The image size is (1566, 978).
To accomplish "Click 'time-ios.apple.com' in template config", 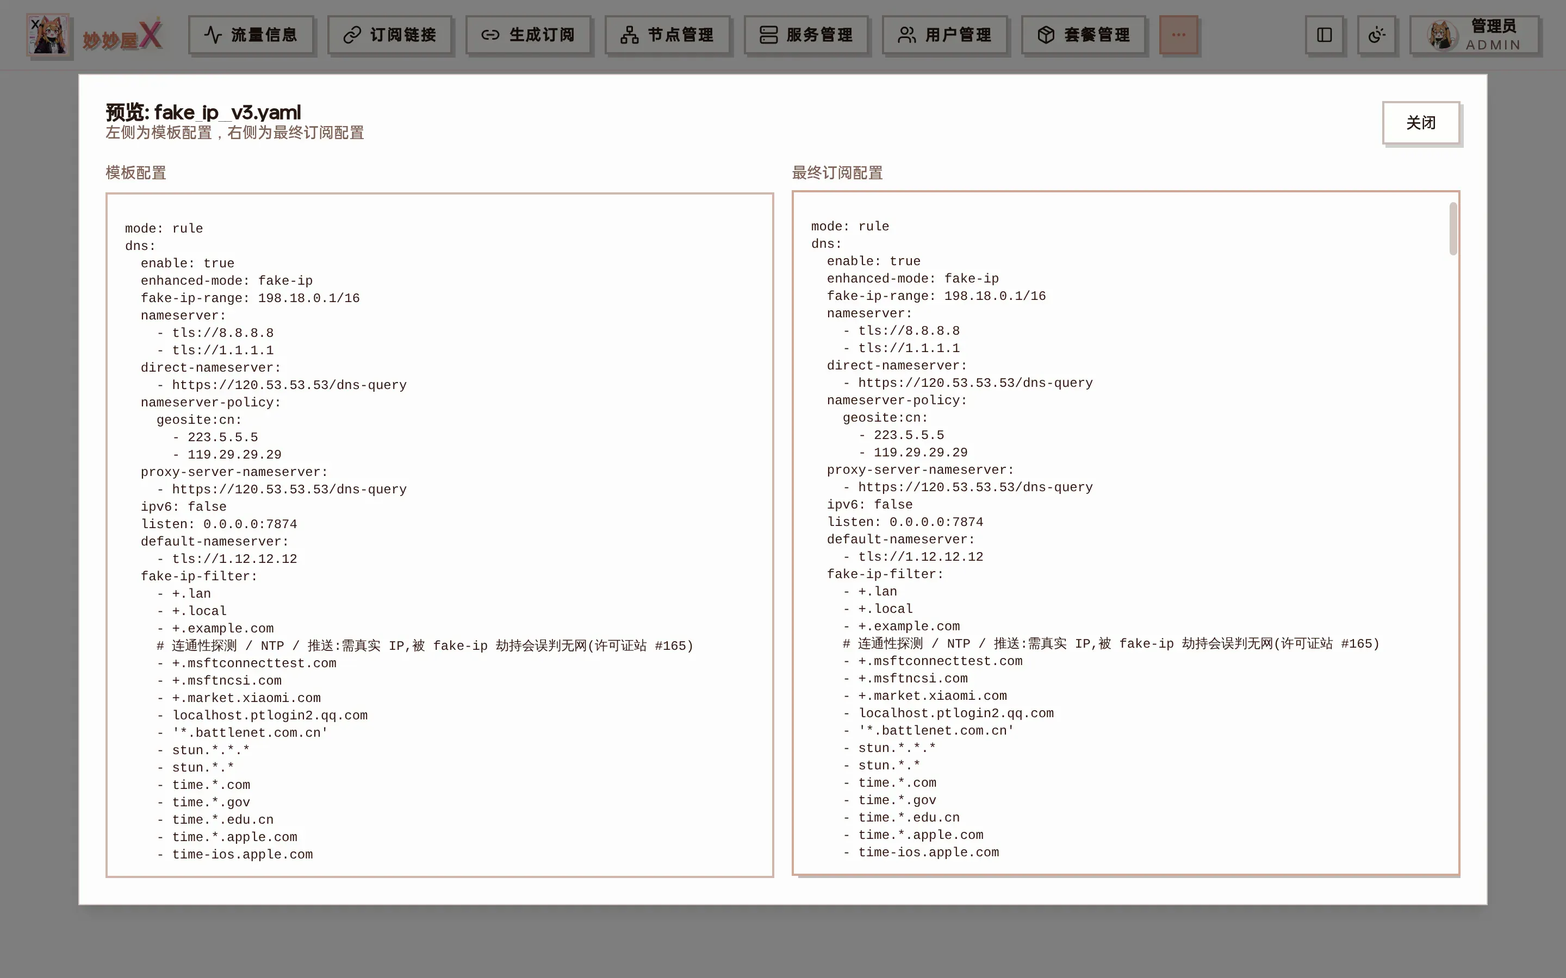I will tap(242, 855).
